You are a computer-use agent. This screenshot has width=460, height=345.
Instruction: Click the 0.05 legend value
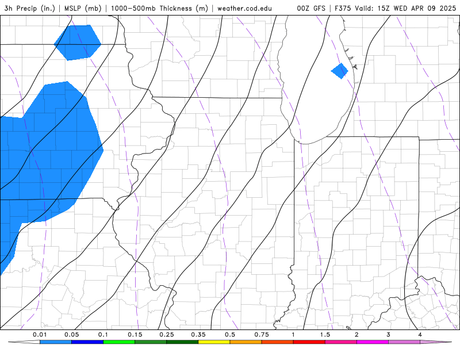coord(71,335)
